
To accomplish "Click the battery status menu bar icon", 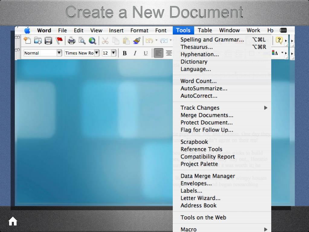I will tap(283, 30).
